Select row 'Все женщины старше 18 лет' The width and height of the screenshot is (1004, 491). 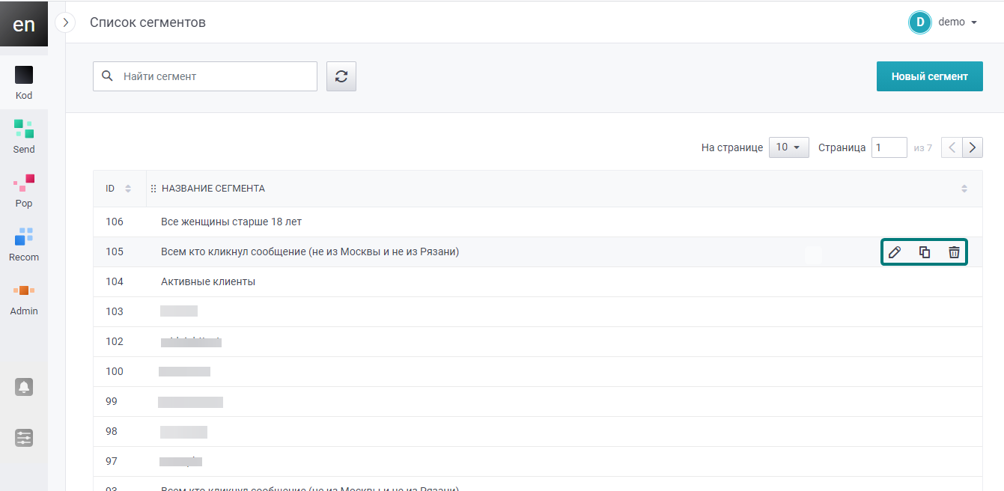click(538, 222)
